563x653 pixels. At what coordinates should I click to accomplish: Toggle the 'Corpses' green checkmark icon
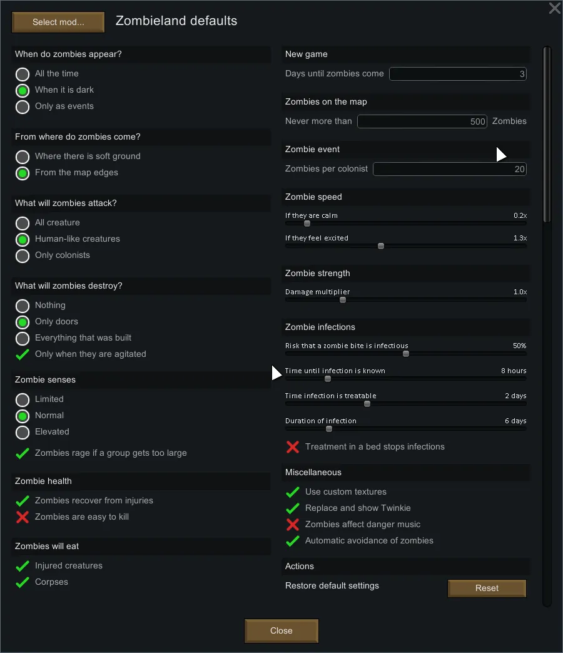coord(23,582)
